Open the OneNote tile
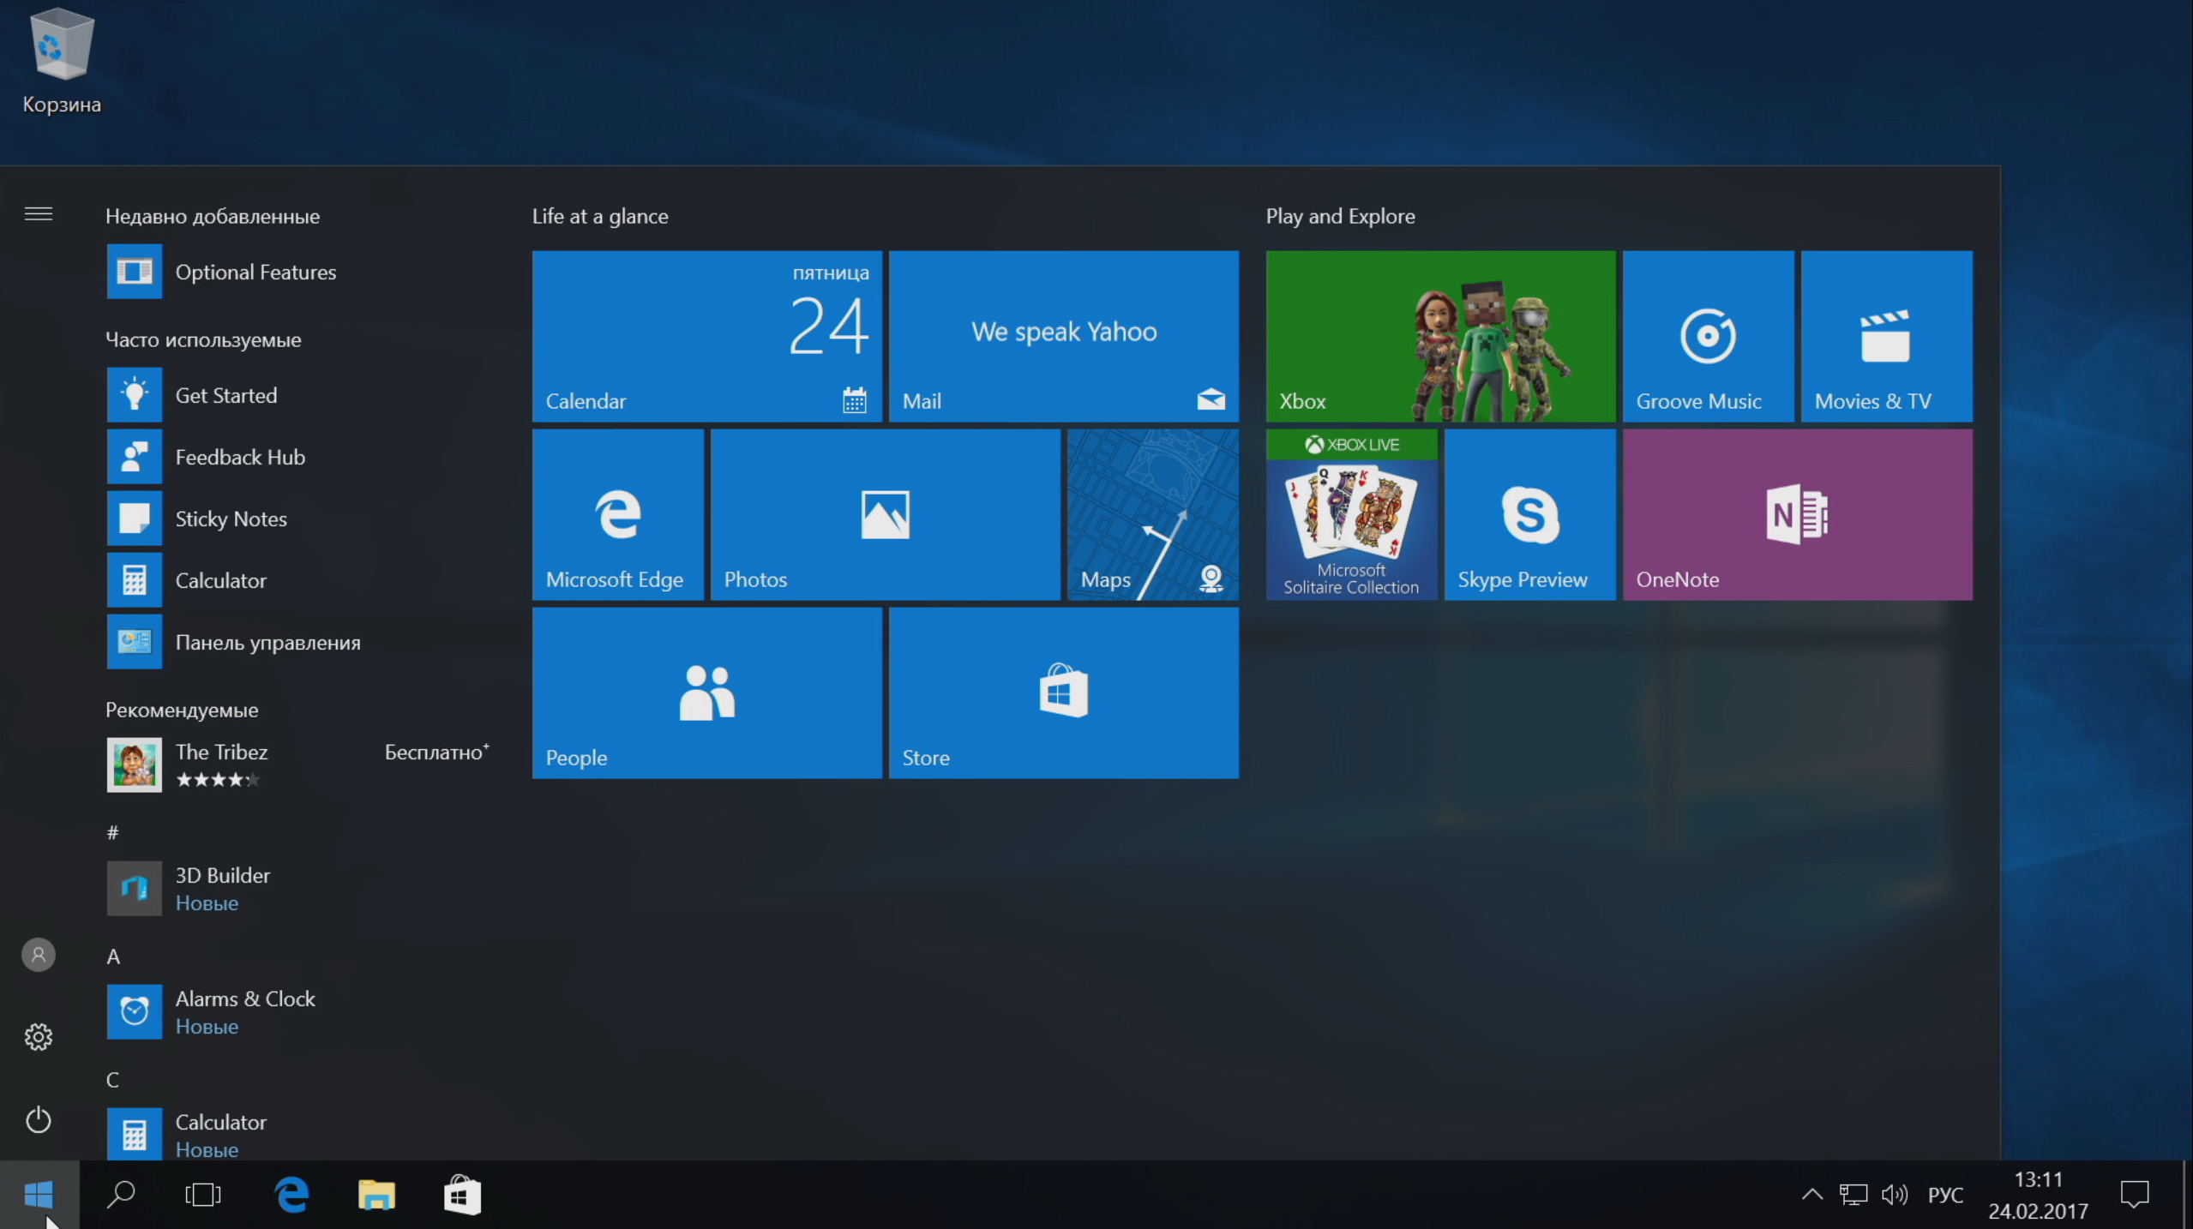 tap(1797, 514)
